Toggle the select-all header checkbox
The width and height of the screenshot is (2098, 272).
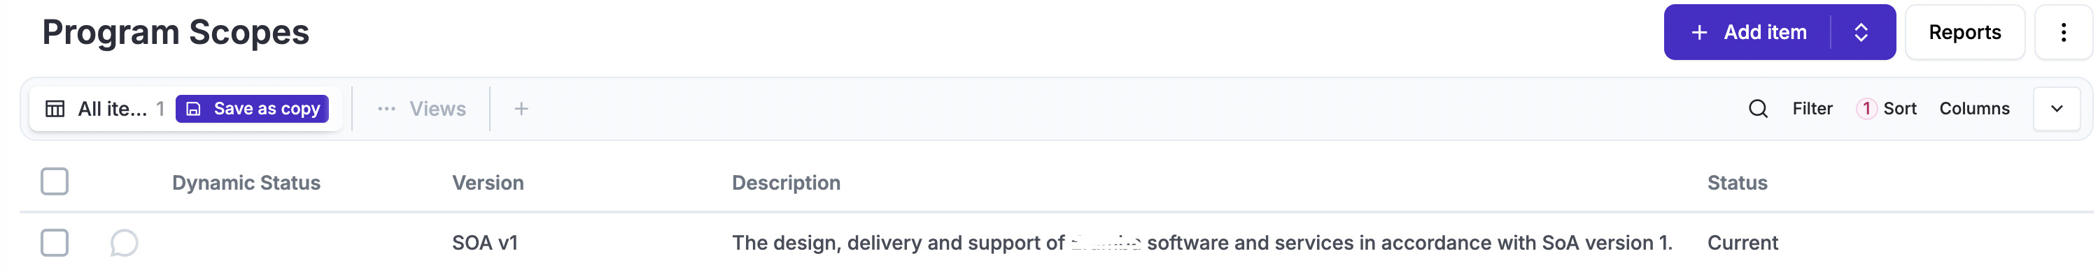click(55, 181)
